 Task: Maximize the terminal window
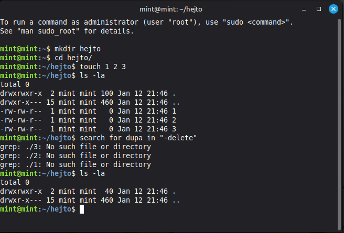tap(318, 9)
